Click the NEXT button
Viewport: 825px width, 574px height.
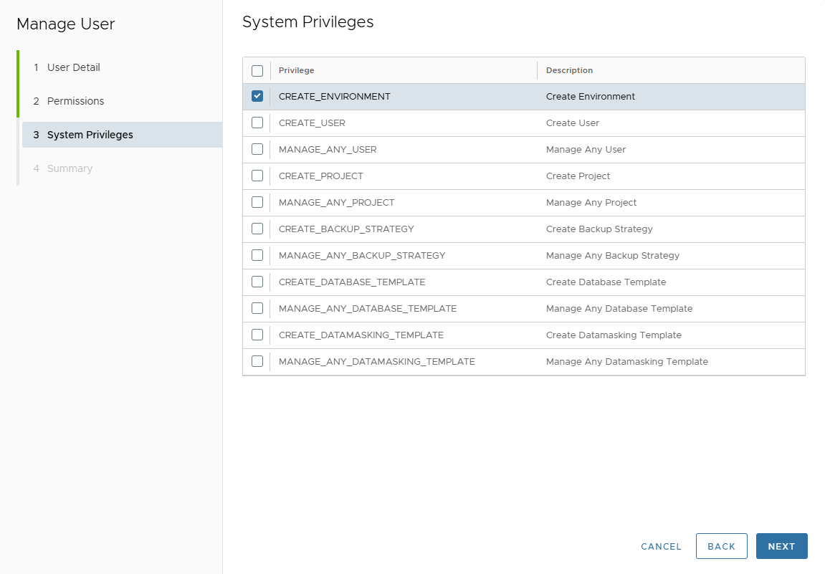[781, 546]
